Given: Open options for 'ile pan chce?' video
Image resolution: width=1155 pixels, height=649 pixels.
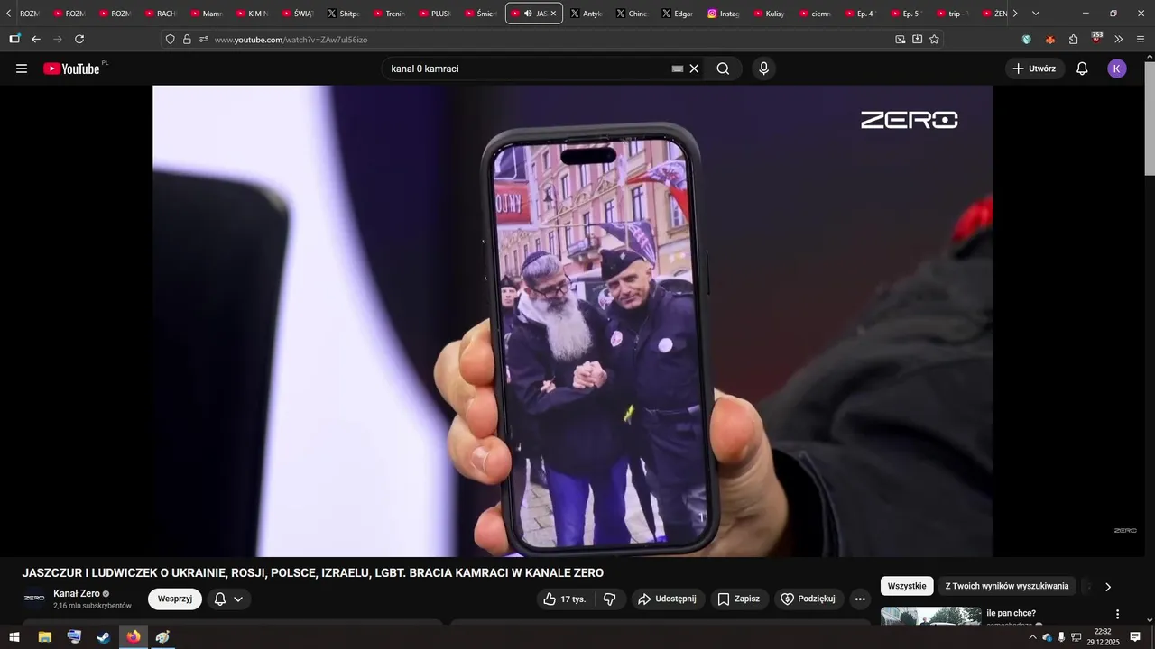Looking at the screenshot, I should [x=1117, y=614].
